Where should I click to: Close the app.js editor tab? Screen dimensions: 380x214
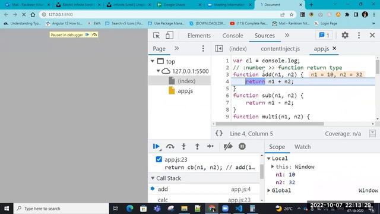tap(334, 48)
